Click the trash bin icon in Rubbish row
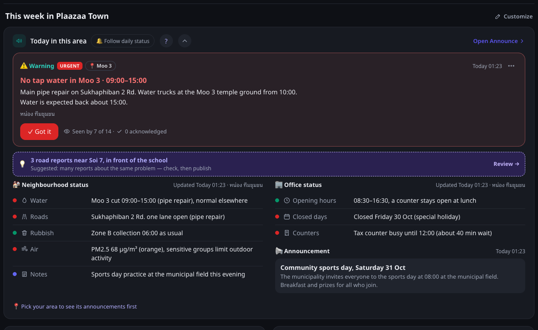 pyautogui.click(x=25, y=233)
